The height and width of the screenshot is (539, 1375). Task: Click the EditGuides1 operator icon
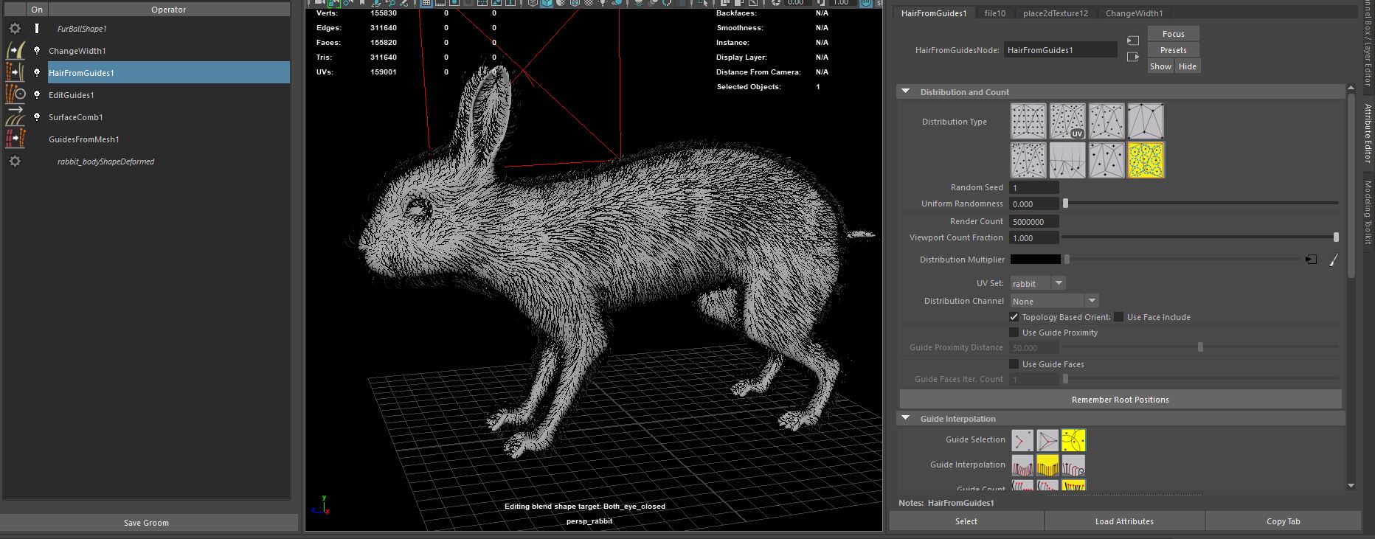15,95
